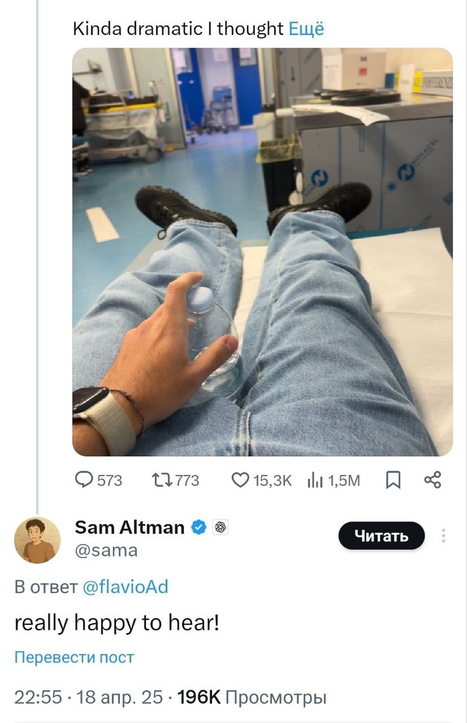Image resolution: width=467 pixels, height=723 pixels.
Task: Open the @flavioAd profile link
Action: (125, 587)
